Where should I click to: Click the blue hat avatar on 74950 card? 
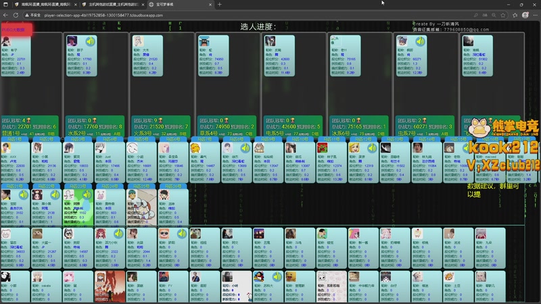pyautogui.click(x=204, y=41)
